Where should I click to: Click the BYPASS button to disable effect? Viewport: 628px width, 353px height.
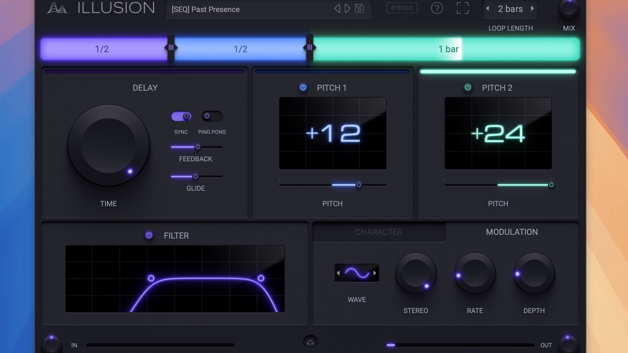point(402,8)
